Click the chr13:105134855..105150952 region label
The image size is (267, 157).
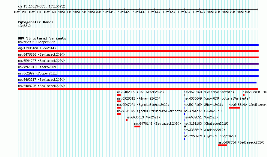click(41, 7)
